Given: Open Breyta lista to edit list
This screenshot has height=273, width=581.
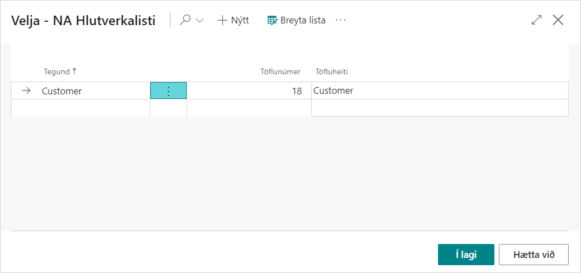Looking at the screenshot, I should tap(296, 20).
